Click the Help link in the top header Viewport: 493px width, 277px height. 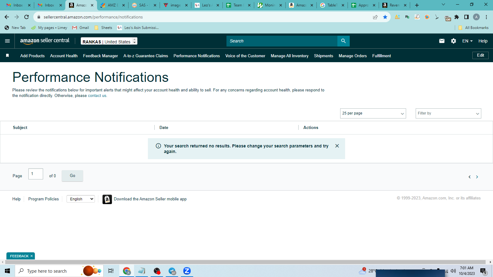(x=483, y=41)
